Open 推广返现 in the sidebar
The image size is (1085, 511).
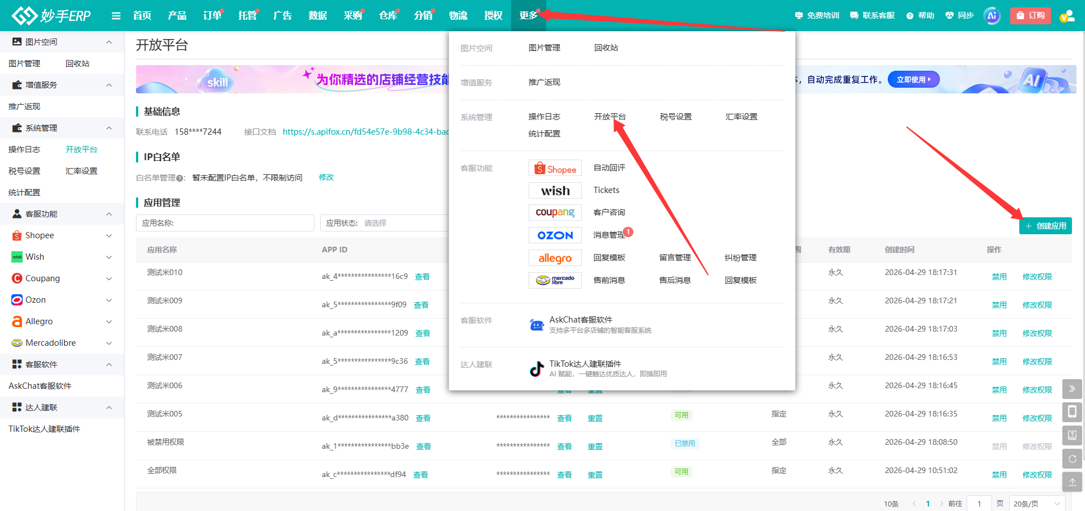(24, 106)
